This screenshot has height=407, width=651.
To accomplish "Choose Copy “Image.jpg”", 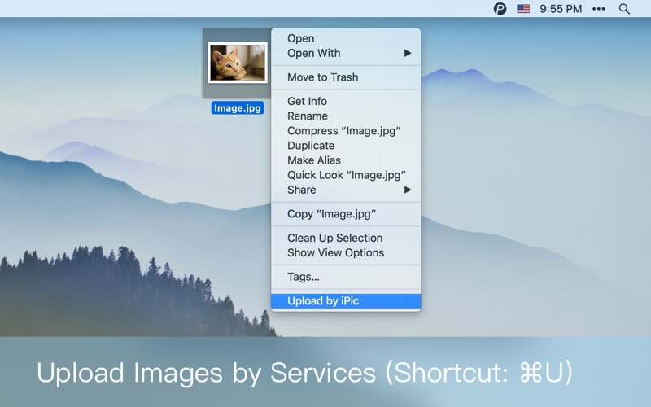I will coord(331,214).
